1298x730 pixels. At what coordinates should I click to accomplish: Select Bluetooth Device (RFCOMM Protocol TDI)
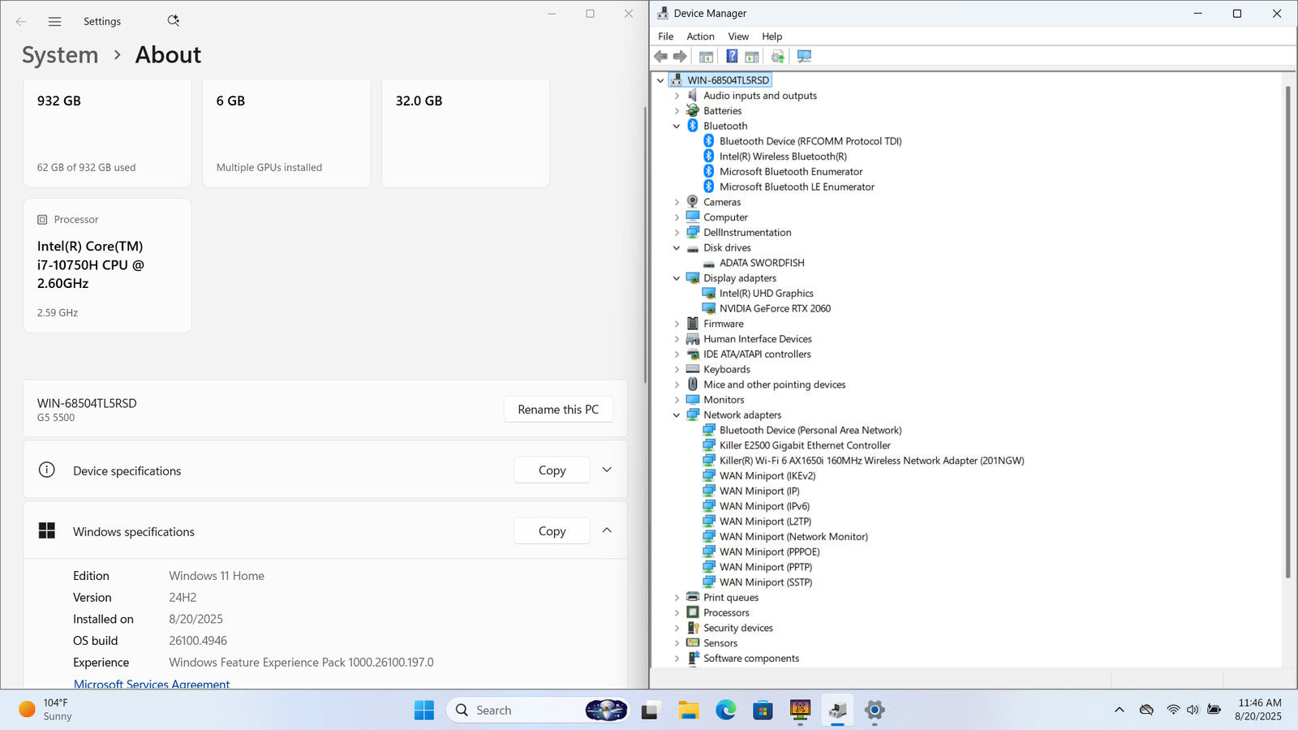810,141
